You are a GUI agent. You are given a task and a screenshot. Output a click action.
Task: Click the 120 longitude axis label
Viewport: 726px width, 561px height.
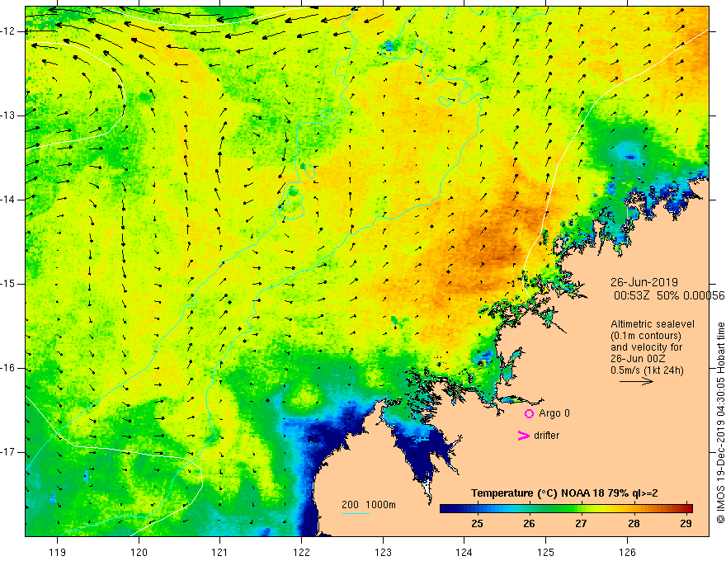click(x=139, y=552)
